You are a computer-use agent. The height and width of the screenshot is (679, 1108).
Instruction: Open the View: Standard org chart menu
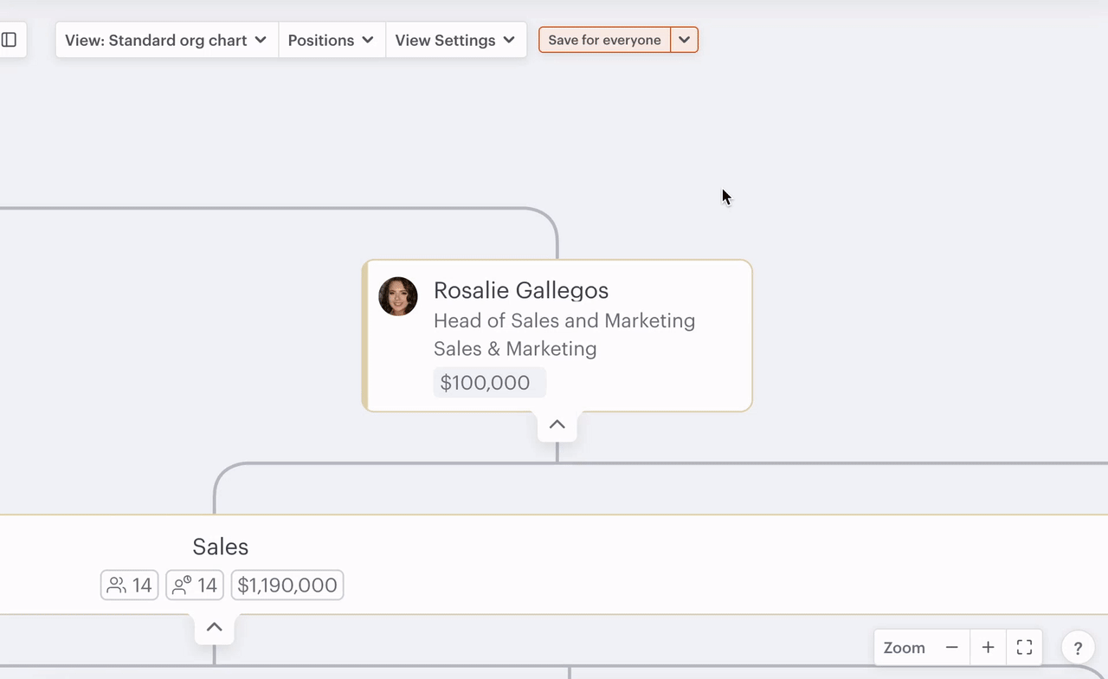tap(164, 39)
